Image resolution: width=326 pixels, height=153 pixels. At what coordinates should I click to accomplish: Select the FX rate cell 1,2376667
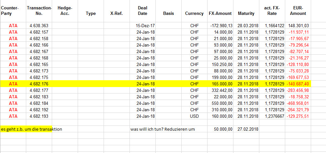(x=272, y=116)
